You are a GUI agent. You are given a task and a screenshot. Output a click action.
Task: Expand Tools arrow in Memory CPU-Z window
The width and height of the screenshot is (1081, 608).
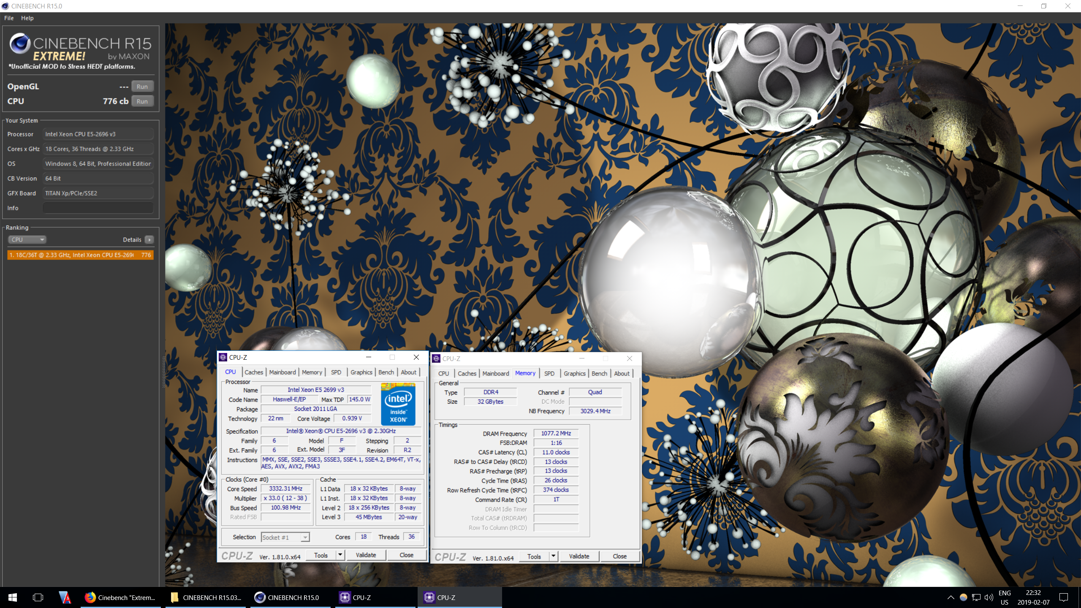click(554, 556)
